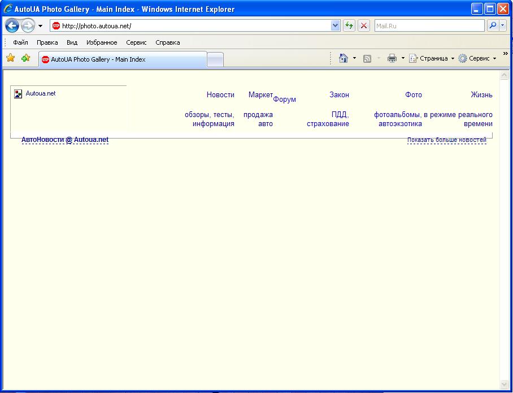Click the RSS feeds icon

(x=367, y=59)
